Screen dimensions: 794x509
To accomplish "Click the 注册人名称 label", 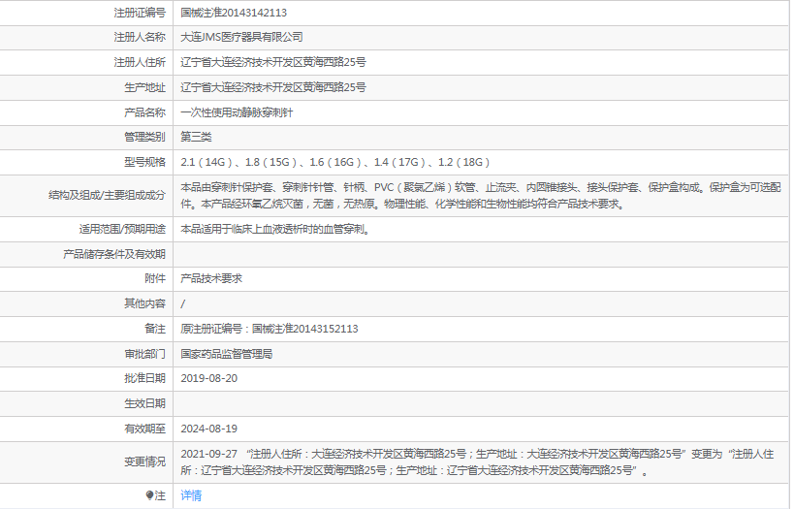I will (140, 37).
